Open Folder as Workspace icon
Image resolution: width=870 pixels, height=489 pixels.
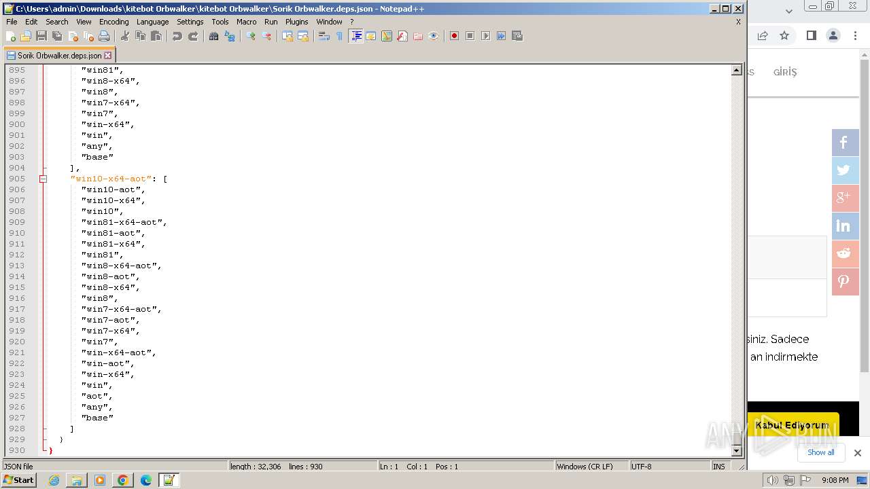418,36
